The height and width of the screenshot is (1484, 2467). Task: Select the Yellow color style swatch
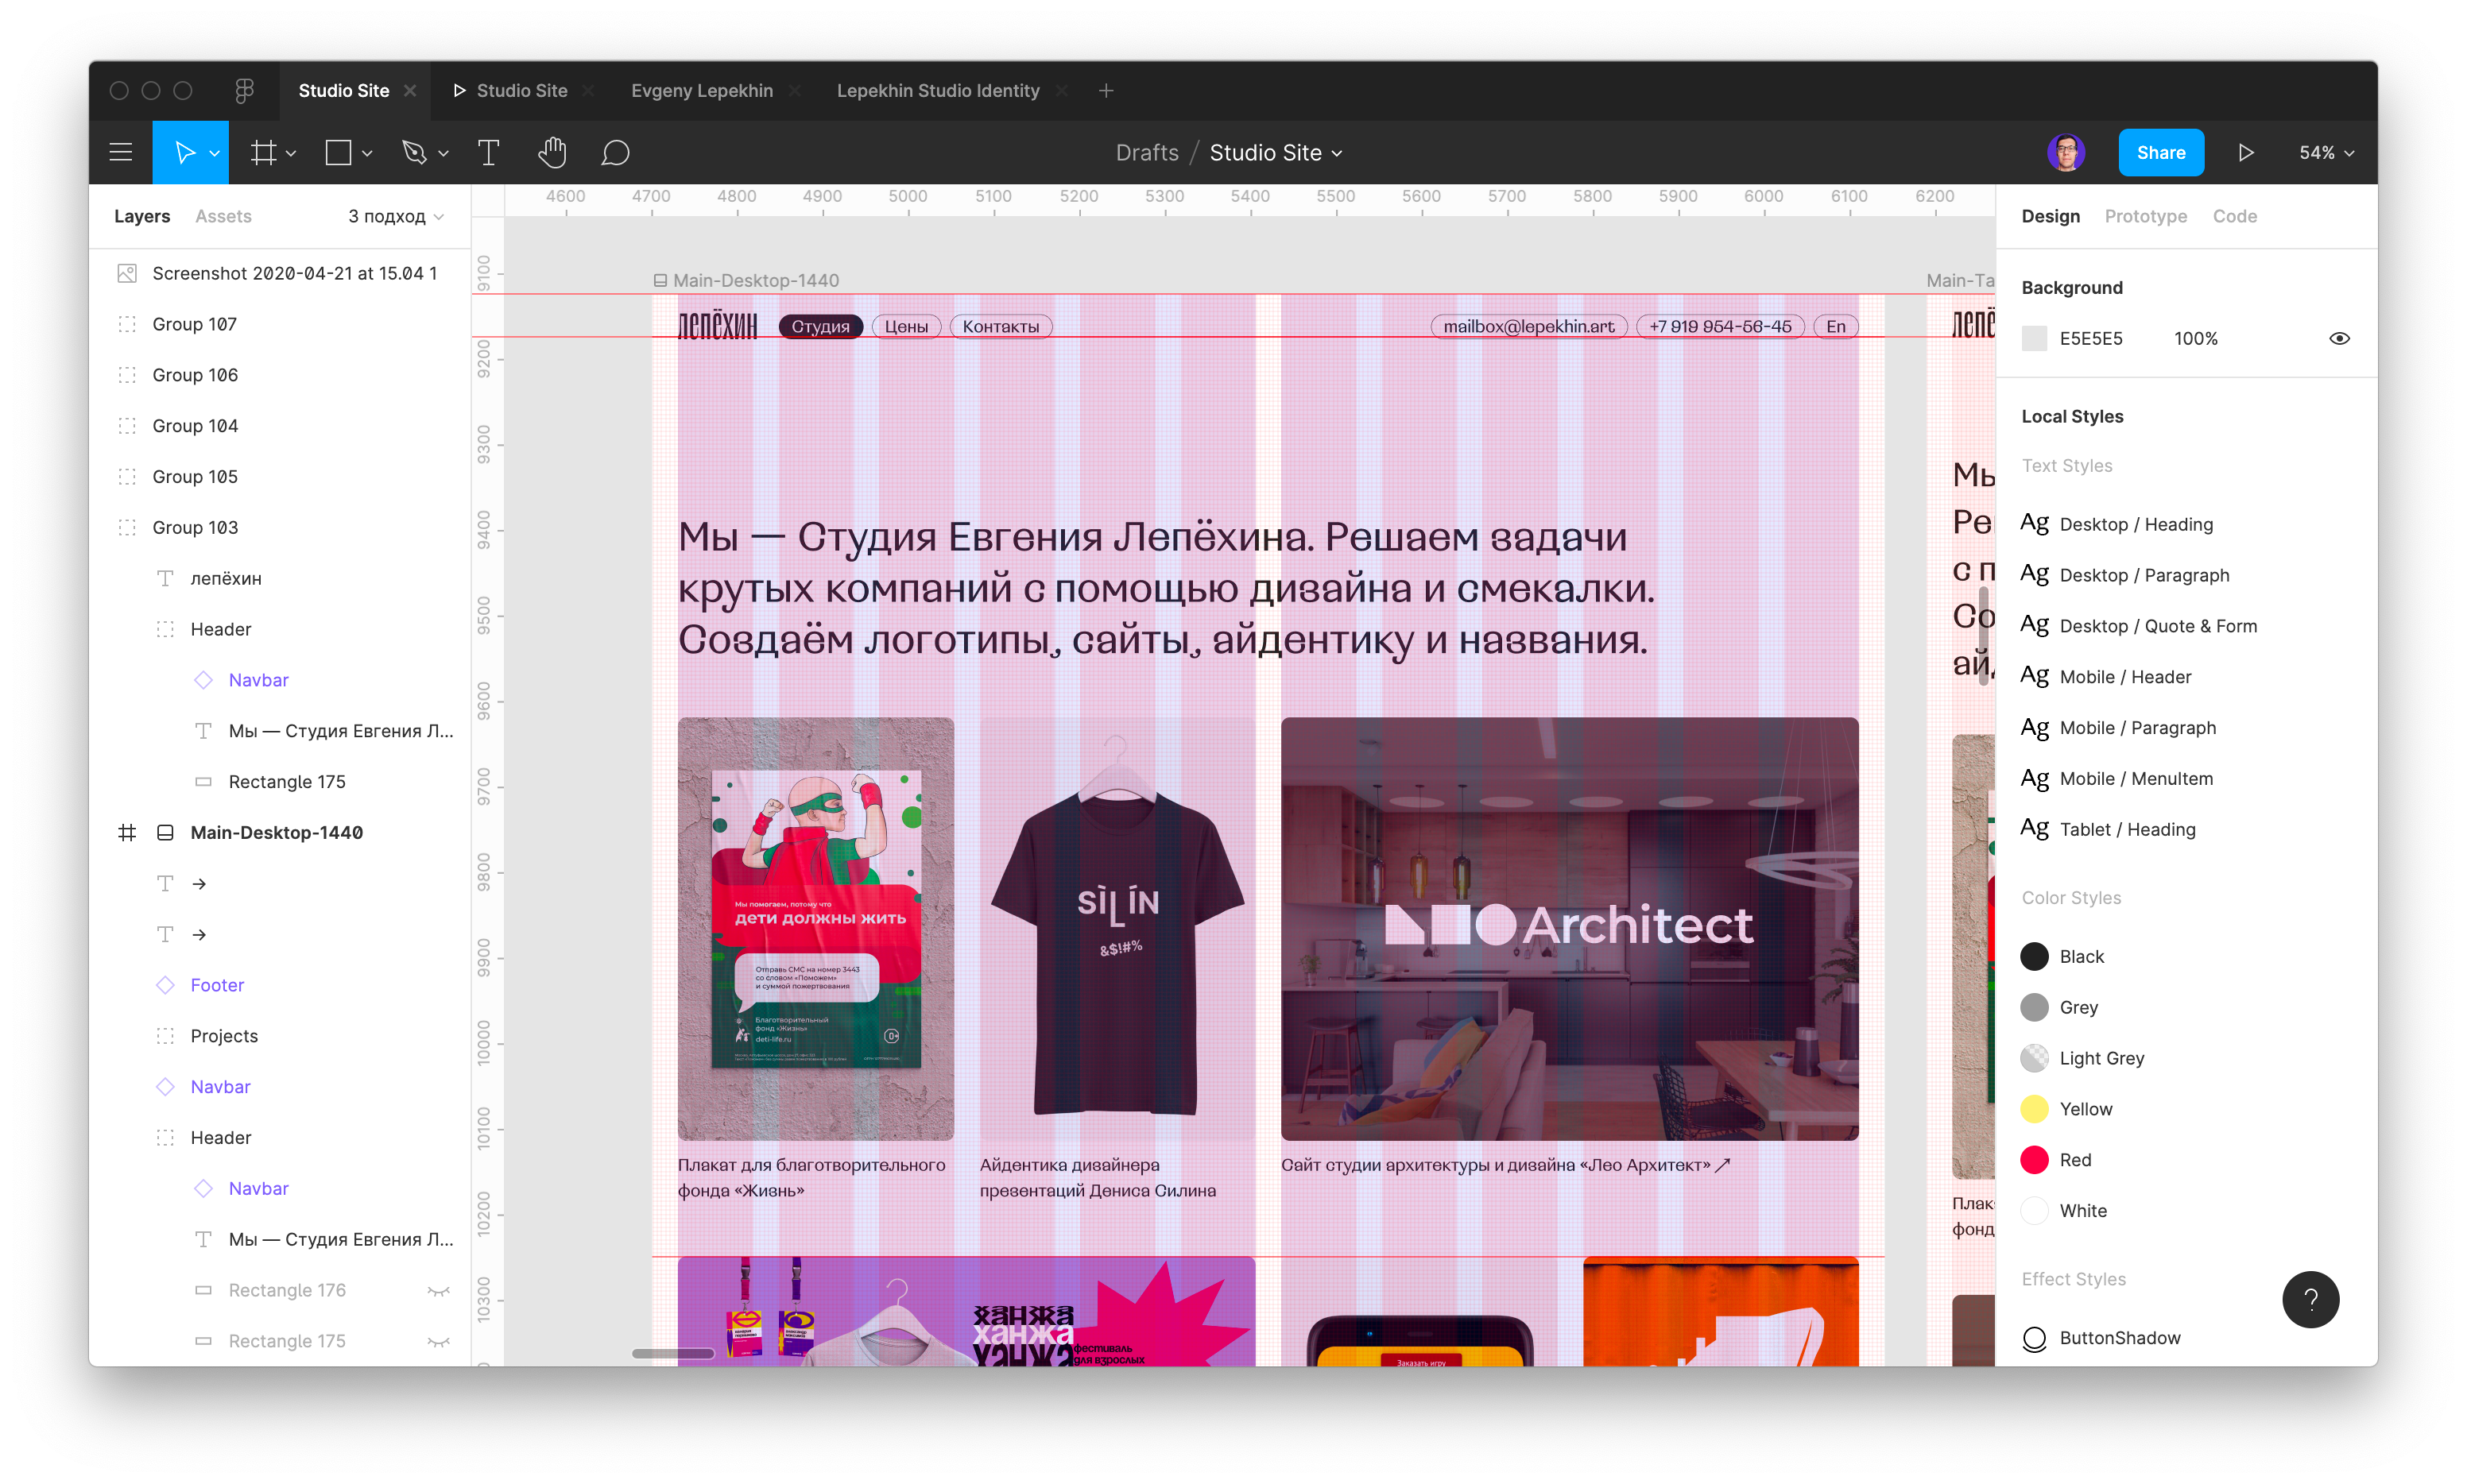tap(2034, 1109)
